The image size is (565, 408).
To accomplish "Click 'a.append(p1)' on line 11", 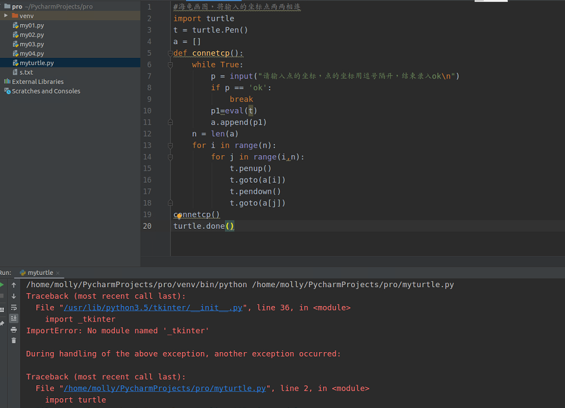I will pos(239,122).
